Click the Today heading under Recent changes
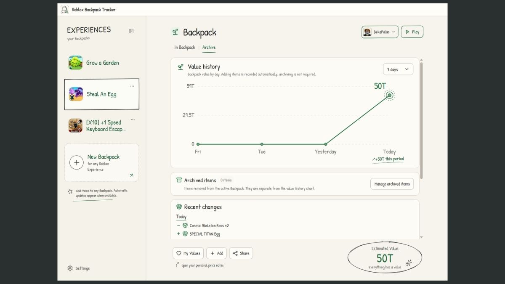Viewport: 505px width, 284px height. point(181,217)
